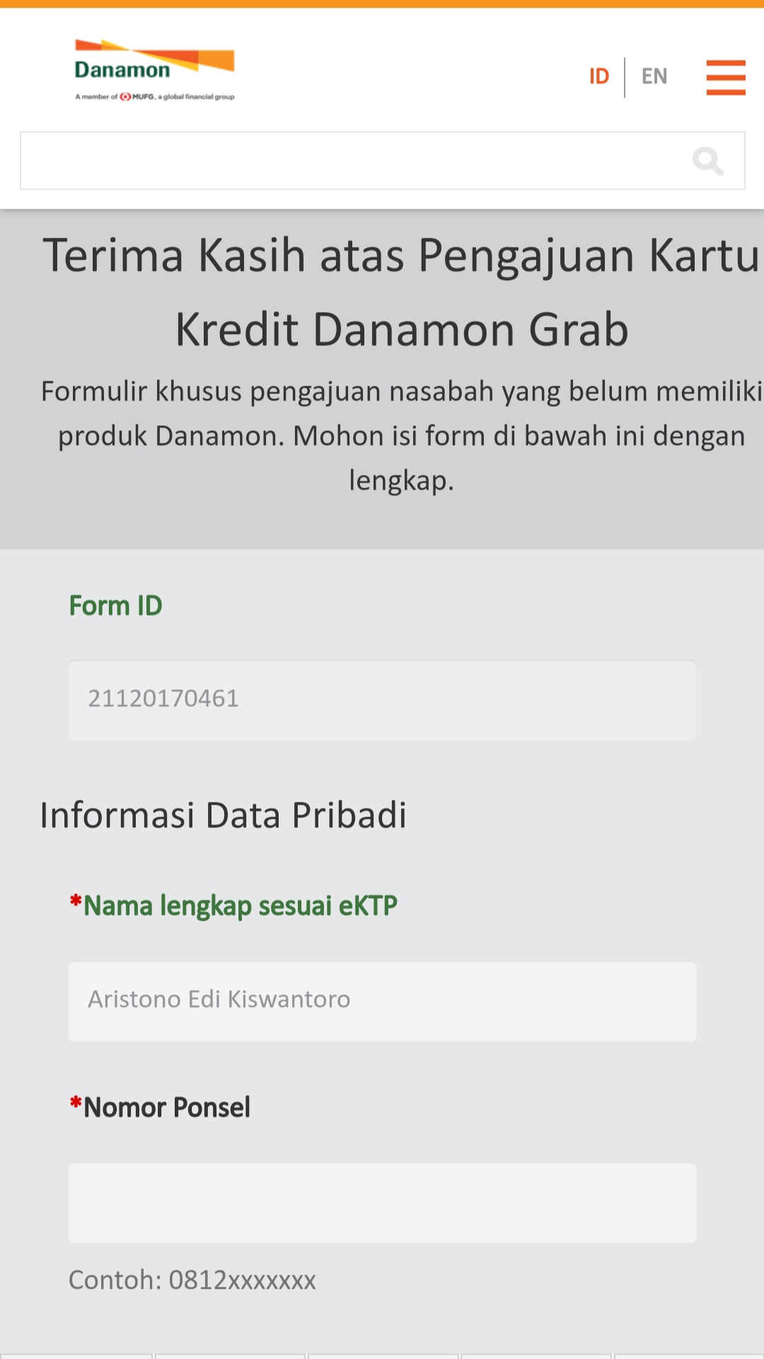
Task: Click the red asterisk before Nomor Ponsel
Action: 76,1103
